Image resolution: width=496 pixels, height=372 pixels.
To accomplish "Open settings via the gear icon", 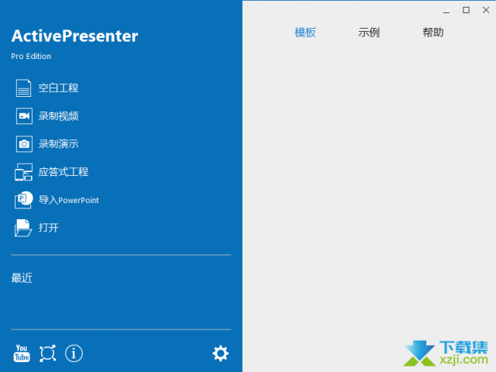I will pyautogui.click(x=220, y=353).
